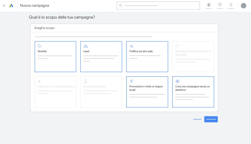Click the Google Ads logo
Image resolution: width=251 pixels, height=144 pixels.
[x=11, y=6]
